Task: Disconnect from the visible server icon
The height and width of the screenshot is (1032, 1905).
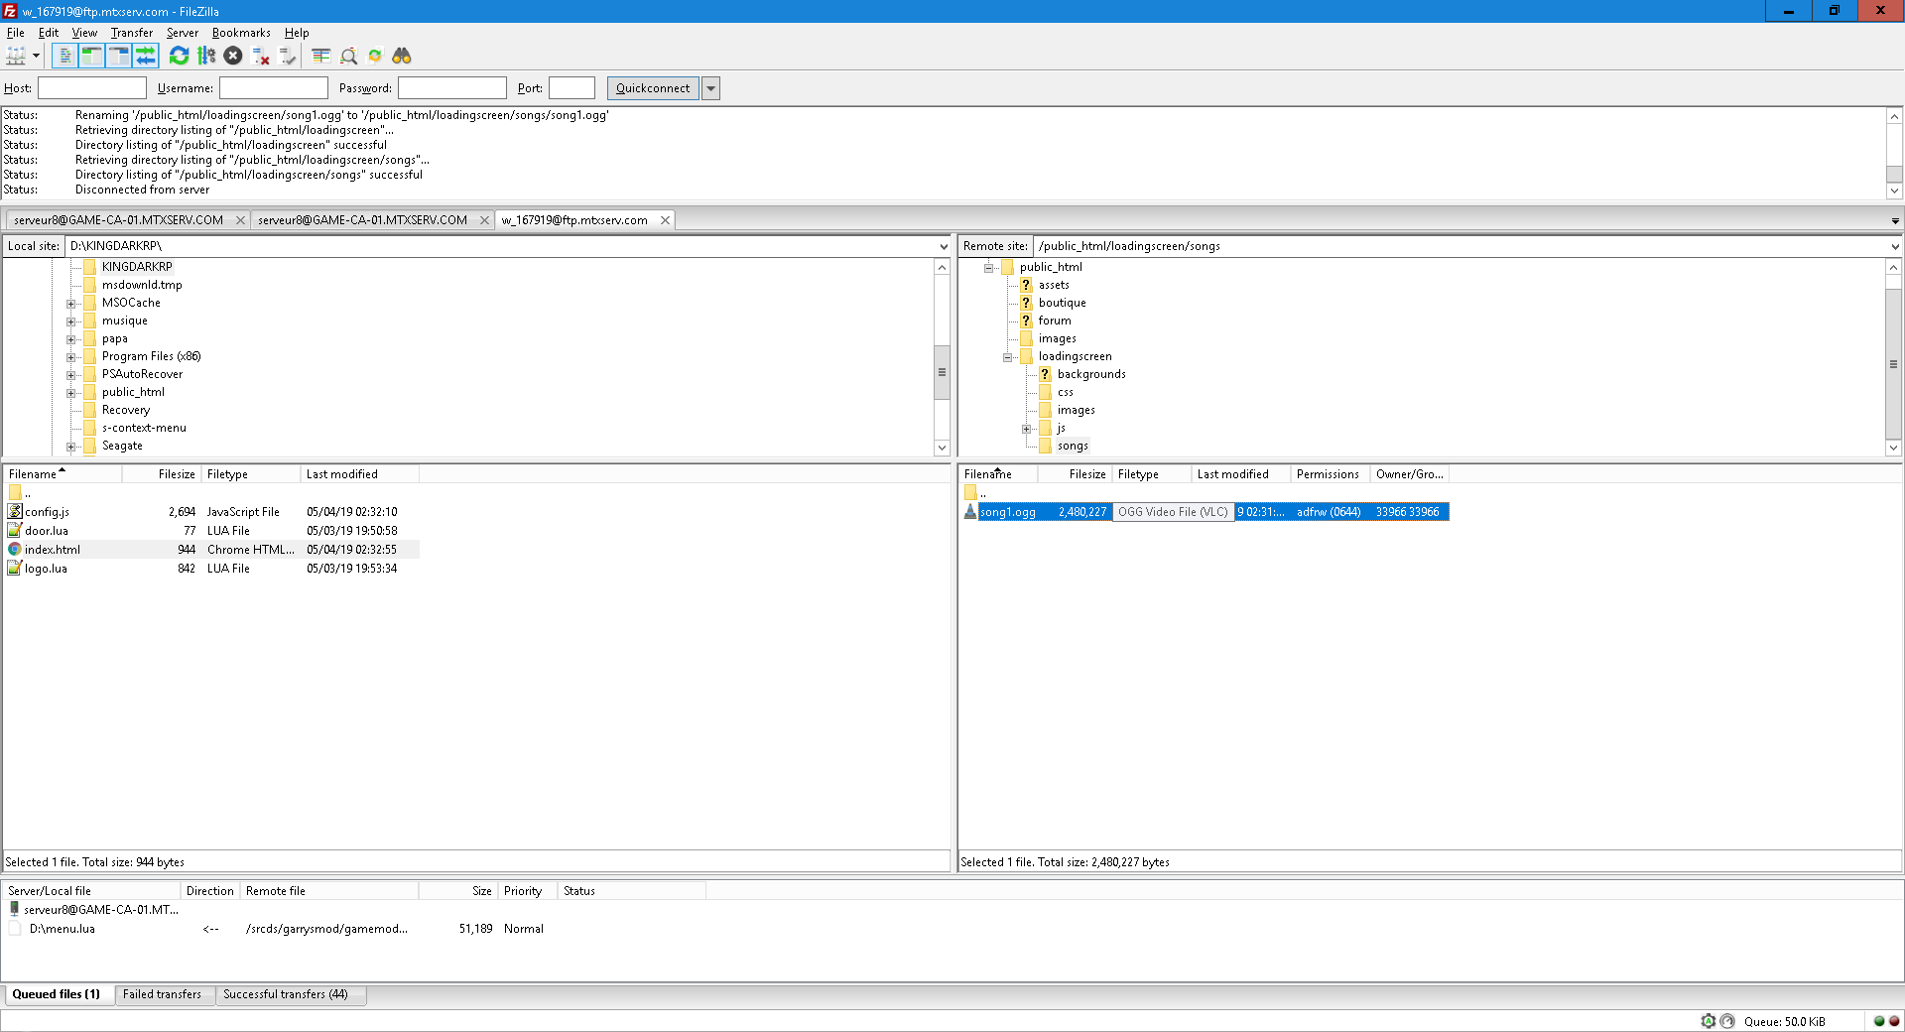Action: [x=261, y=56]
